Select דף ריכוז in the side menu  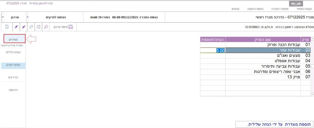13,77
